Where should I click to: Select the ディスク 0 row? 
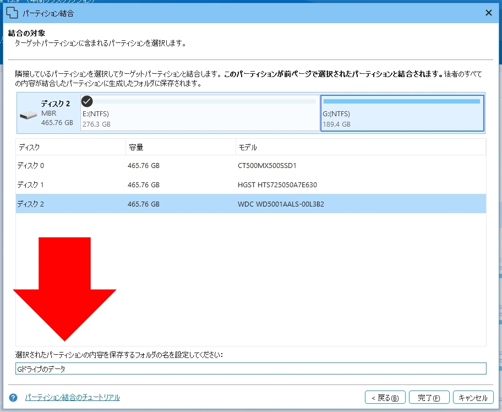[x=250, y=165]
